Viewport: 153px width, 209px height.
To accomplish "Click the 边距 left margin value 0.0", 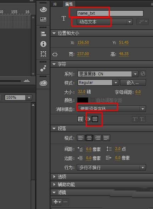I will 89,158.
